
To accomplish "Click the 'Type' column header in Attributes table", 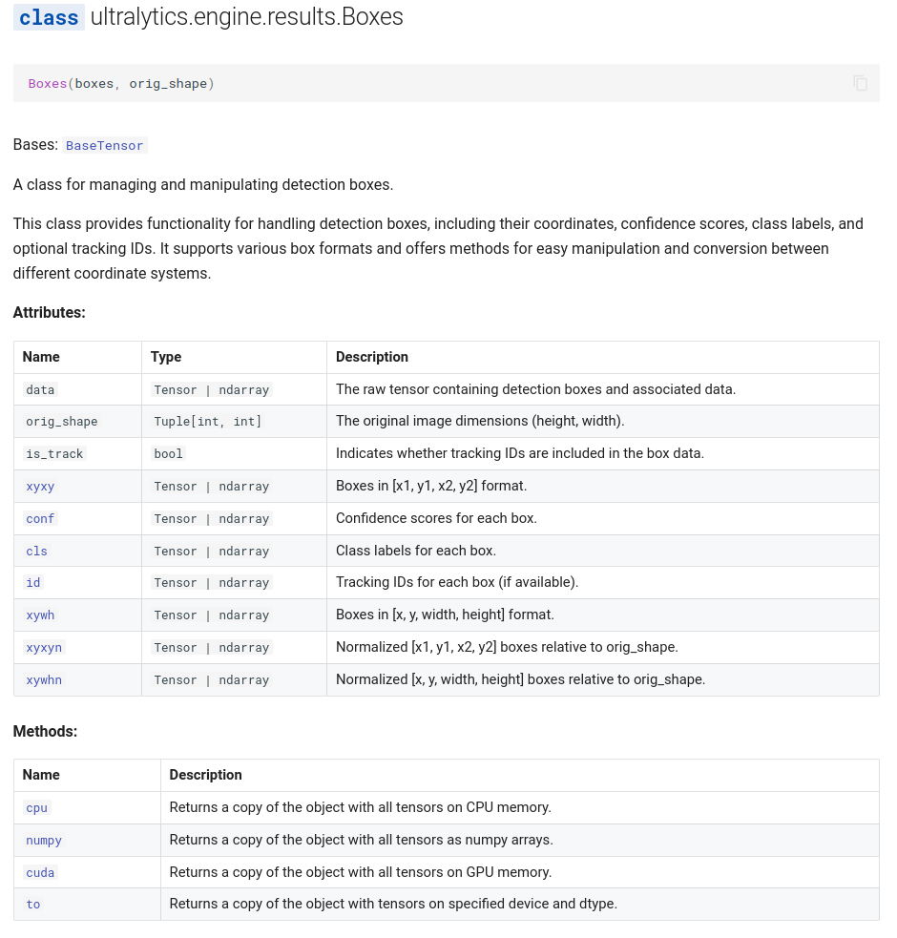I will pos(166,357).
